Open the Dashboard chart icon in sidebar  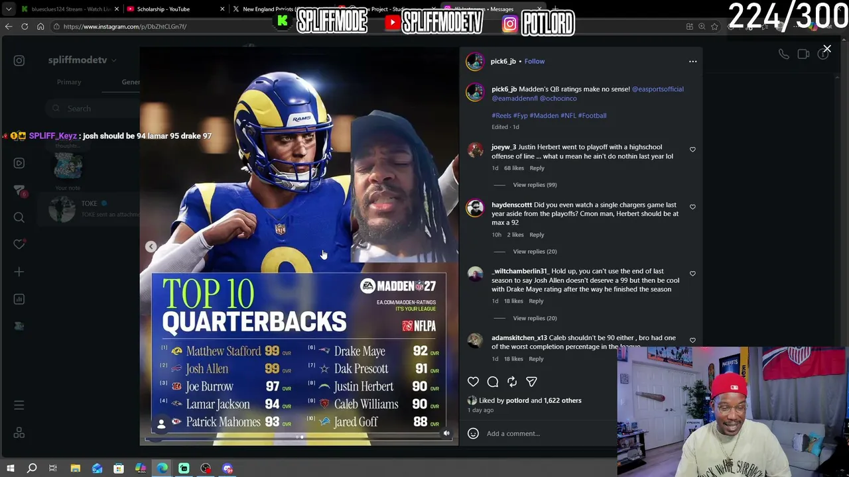click(x=19, y=299)
